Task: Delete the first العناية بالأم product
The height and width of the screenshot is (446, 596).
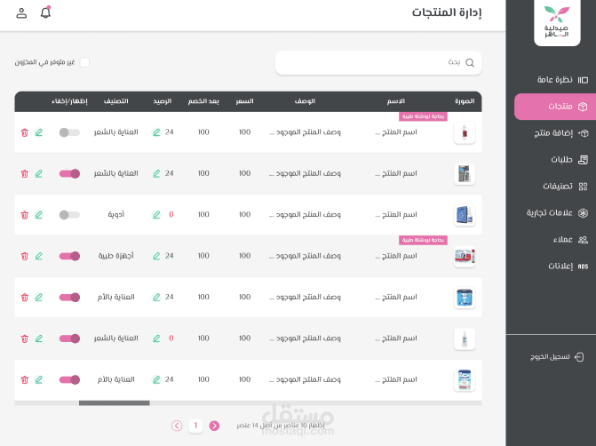Action: (25, 297)
